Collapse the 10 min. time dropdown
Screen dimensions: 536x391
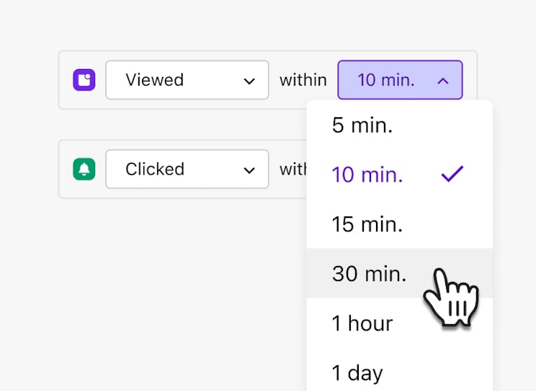(x=400, y=80)
